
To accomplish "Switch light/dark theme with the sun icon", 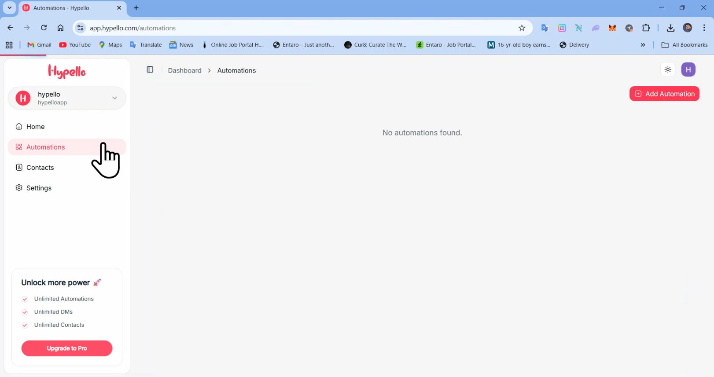I will (x=668, y=70).
